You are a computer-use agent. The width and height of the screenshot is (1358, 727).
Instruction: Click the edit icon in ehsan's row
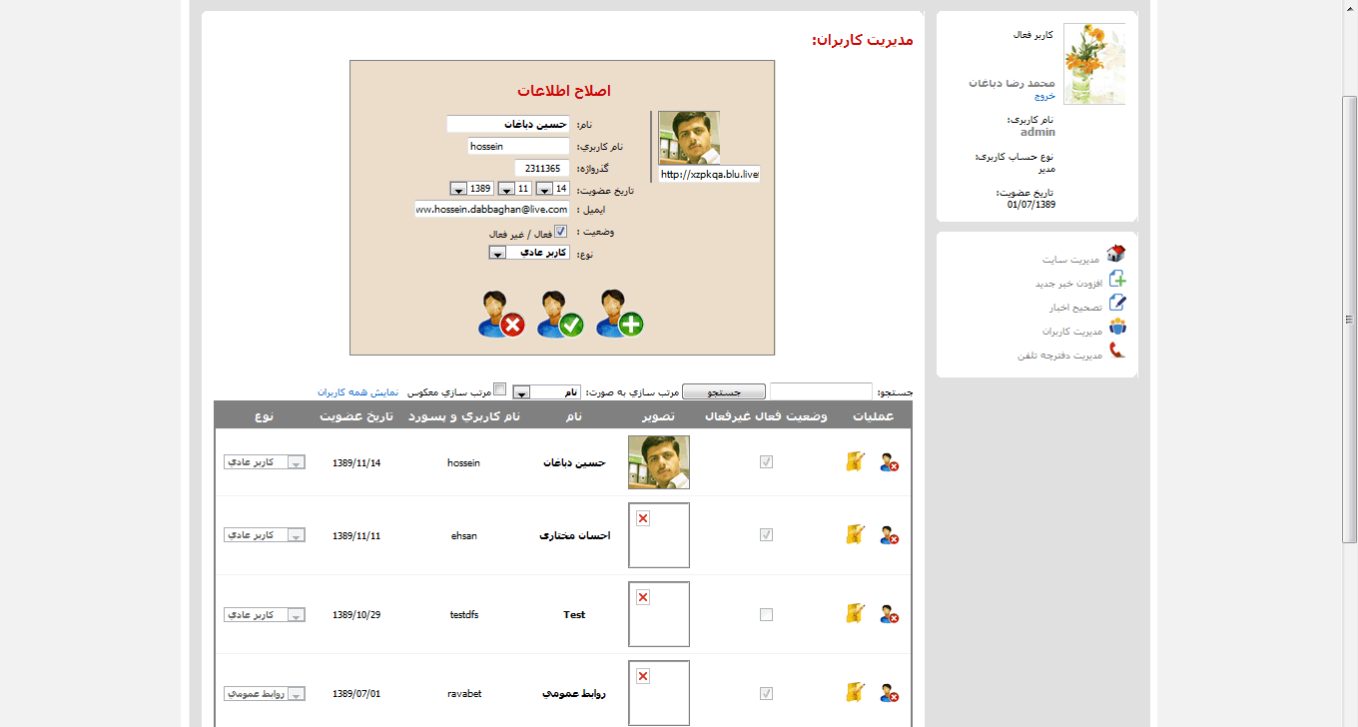coord(855,535)
